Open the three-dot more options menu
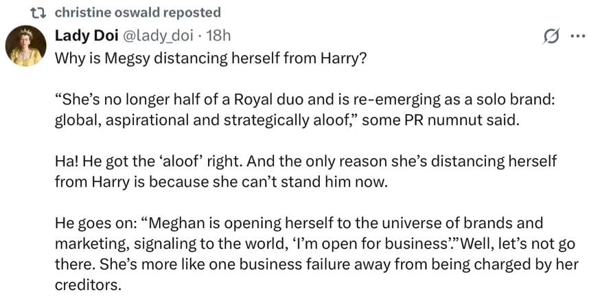Screen dimensions: 589x301 (575, 36)
